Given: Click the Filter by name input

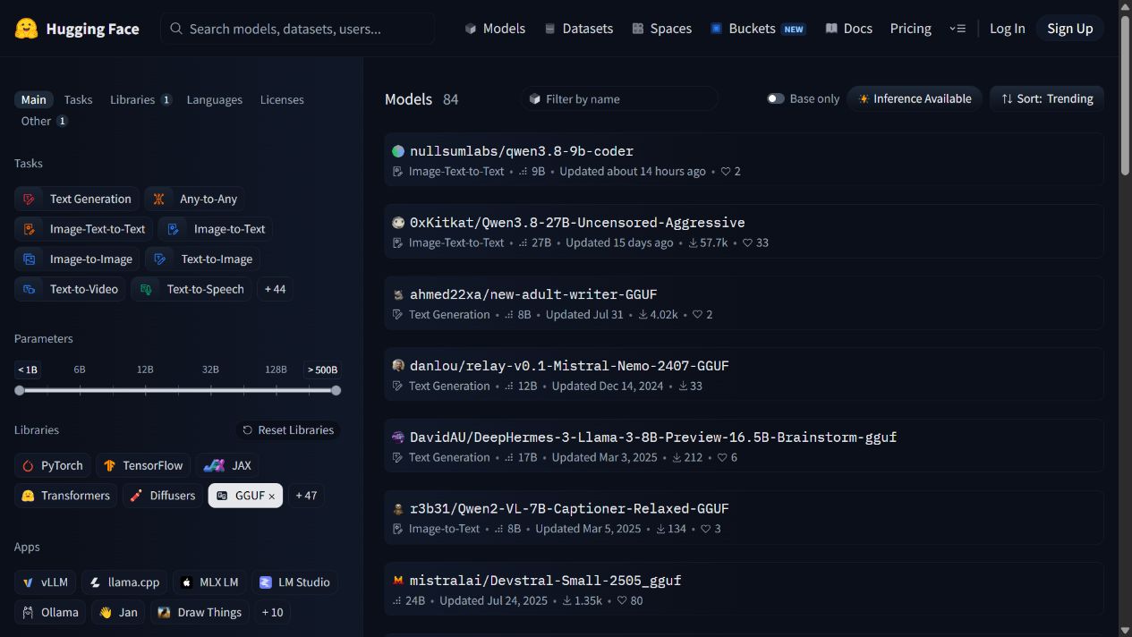Looking at the screenshot, I should (619, 98).
